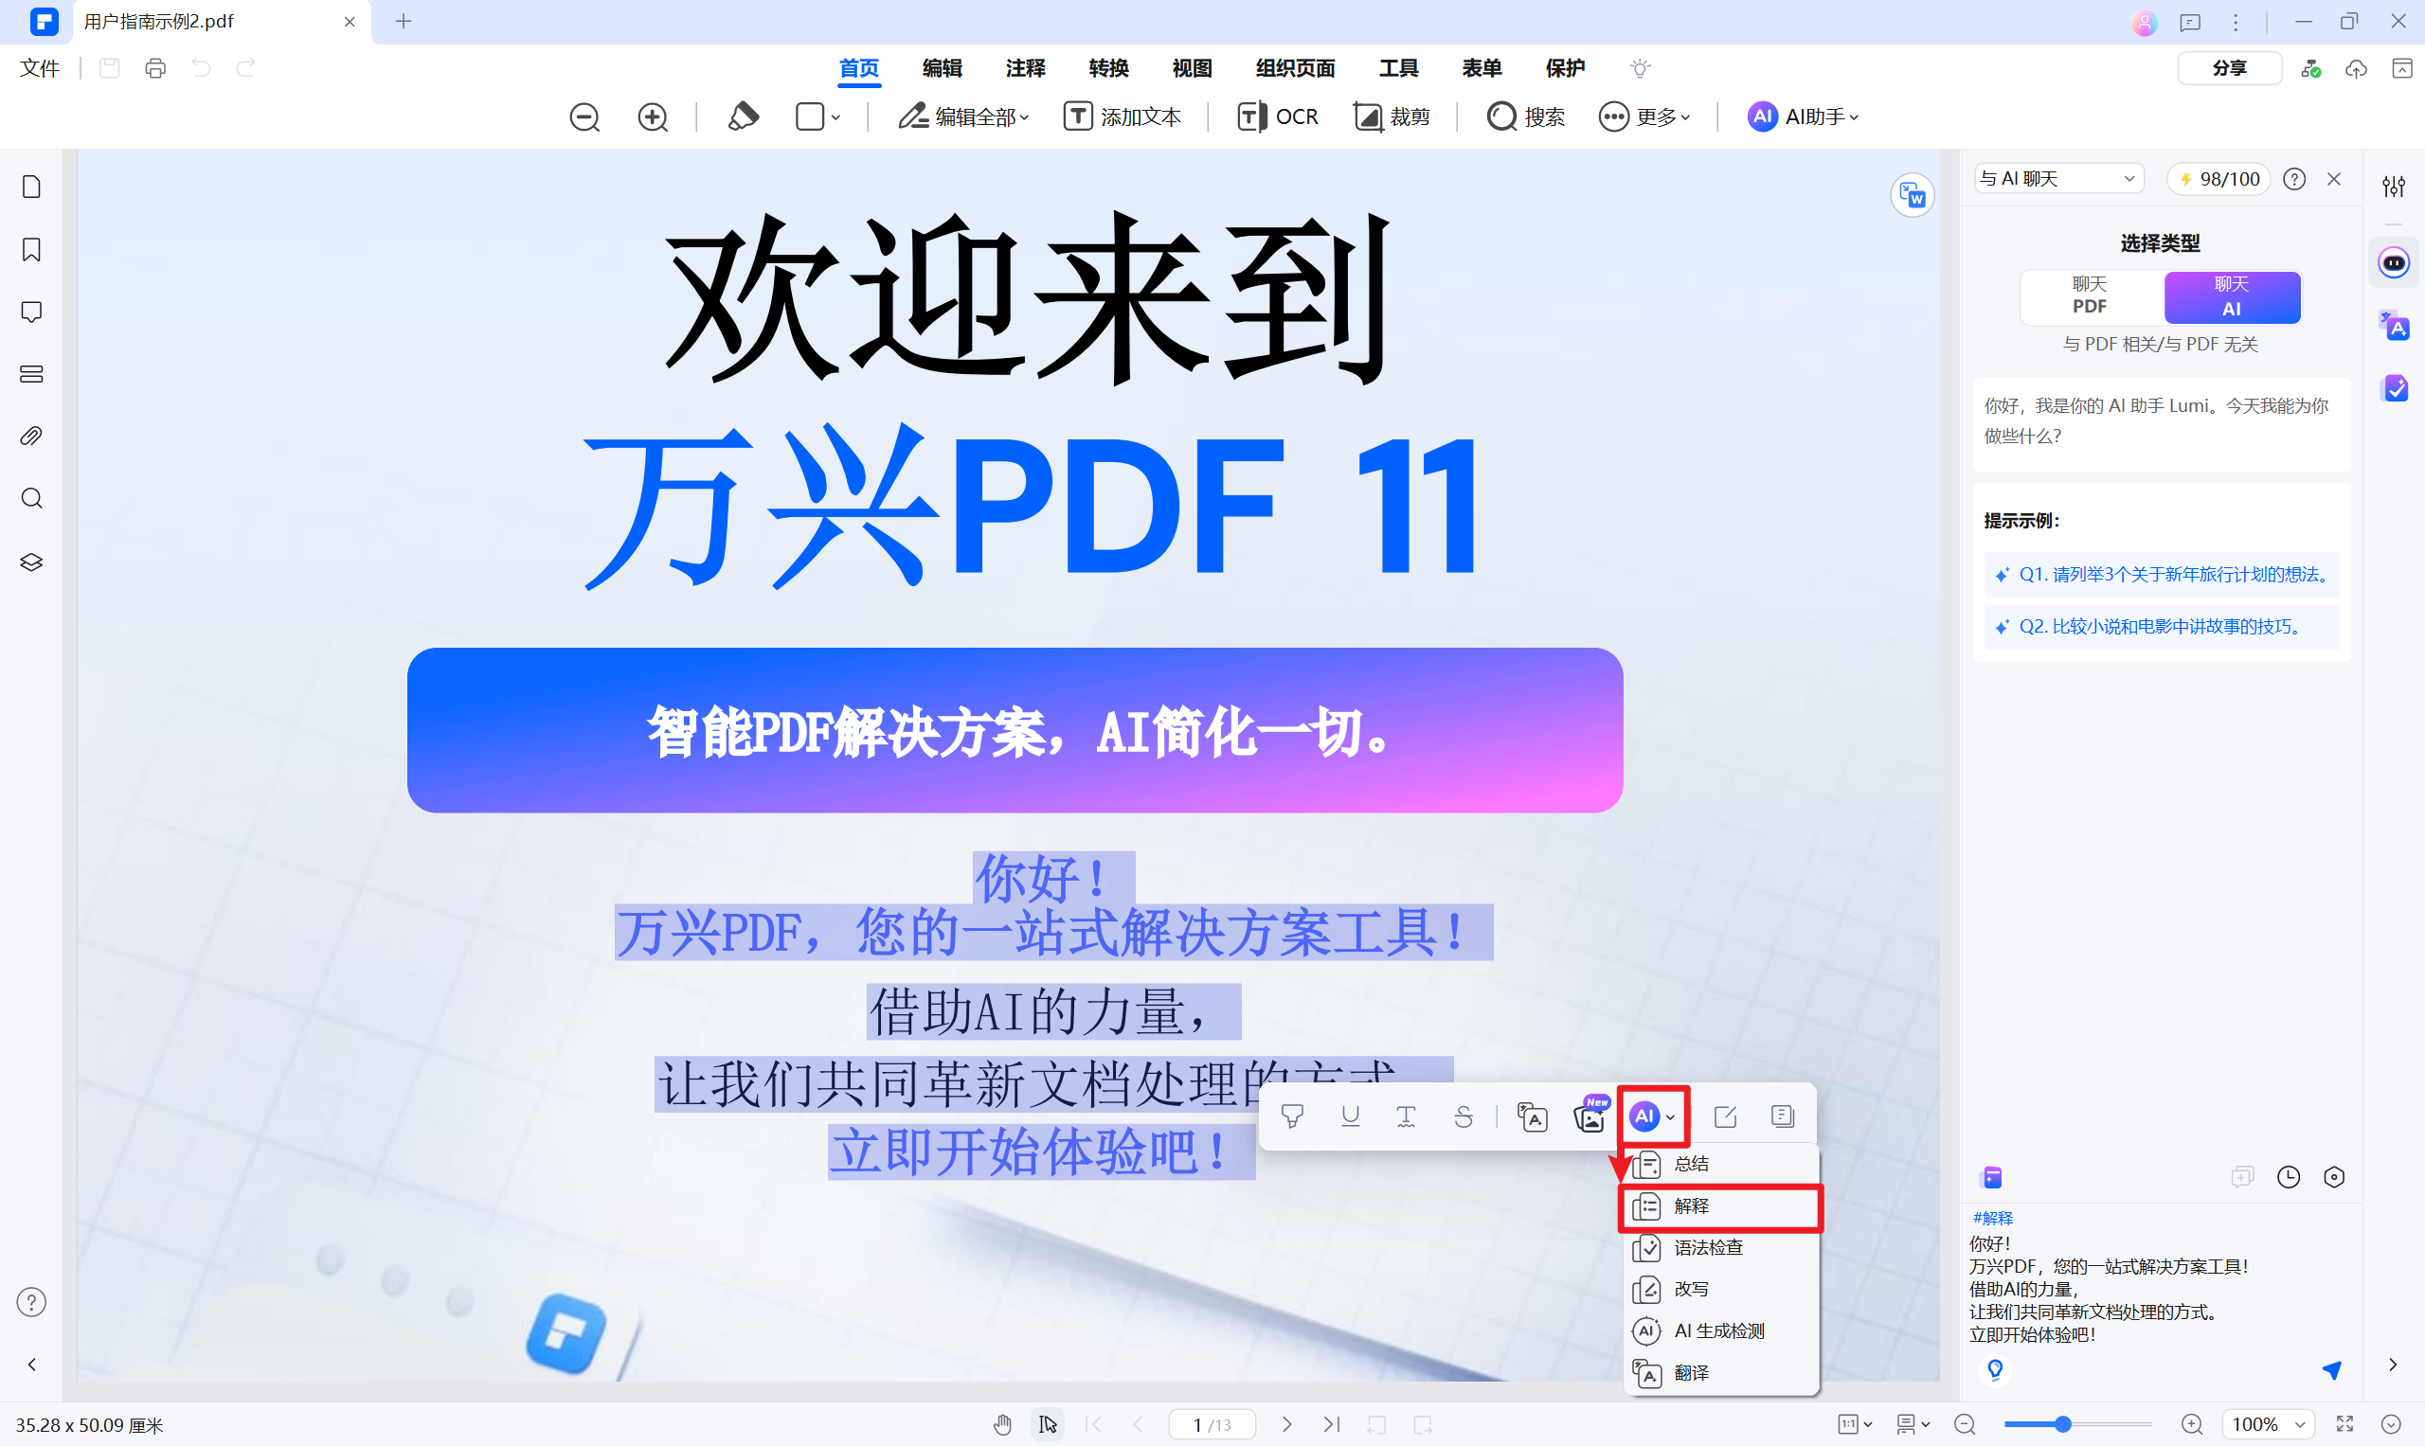Start OCR on the document
This screenshot has height=1446, width=2425.
tap(1278, 116)
